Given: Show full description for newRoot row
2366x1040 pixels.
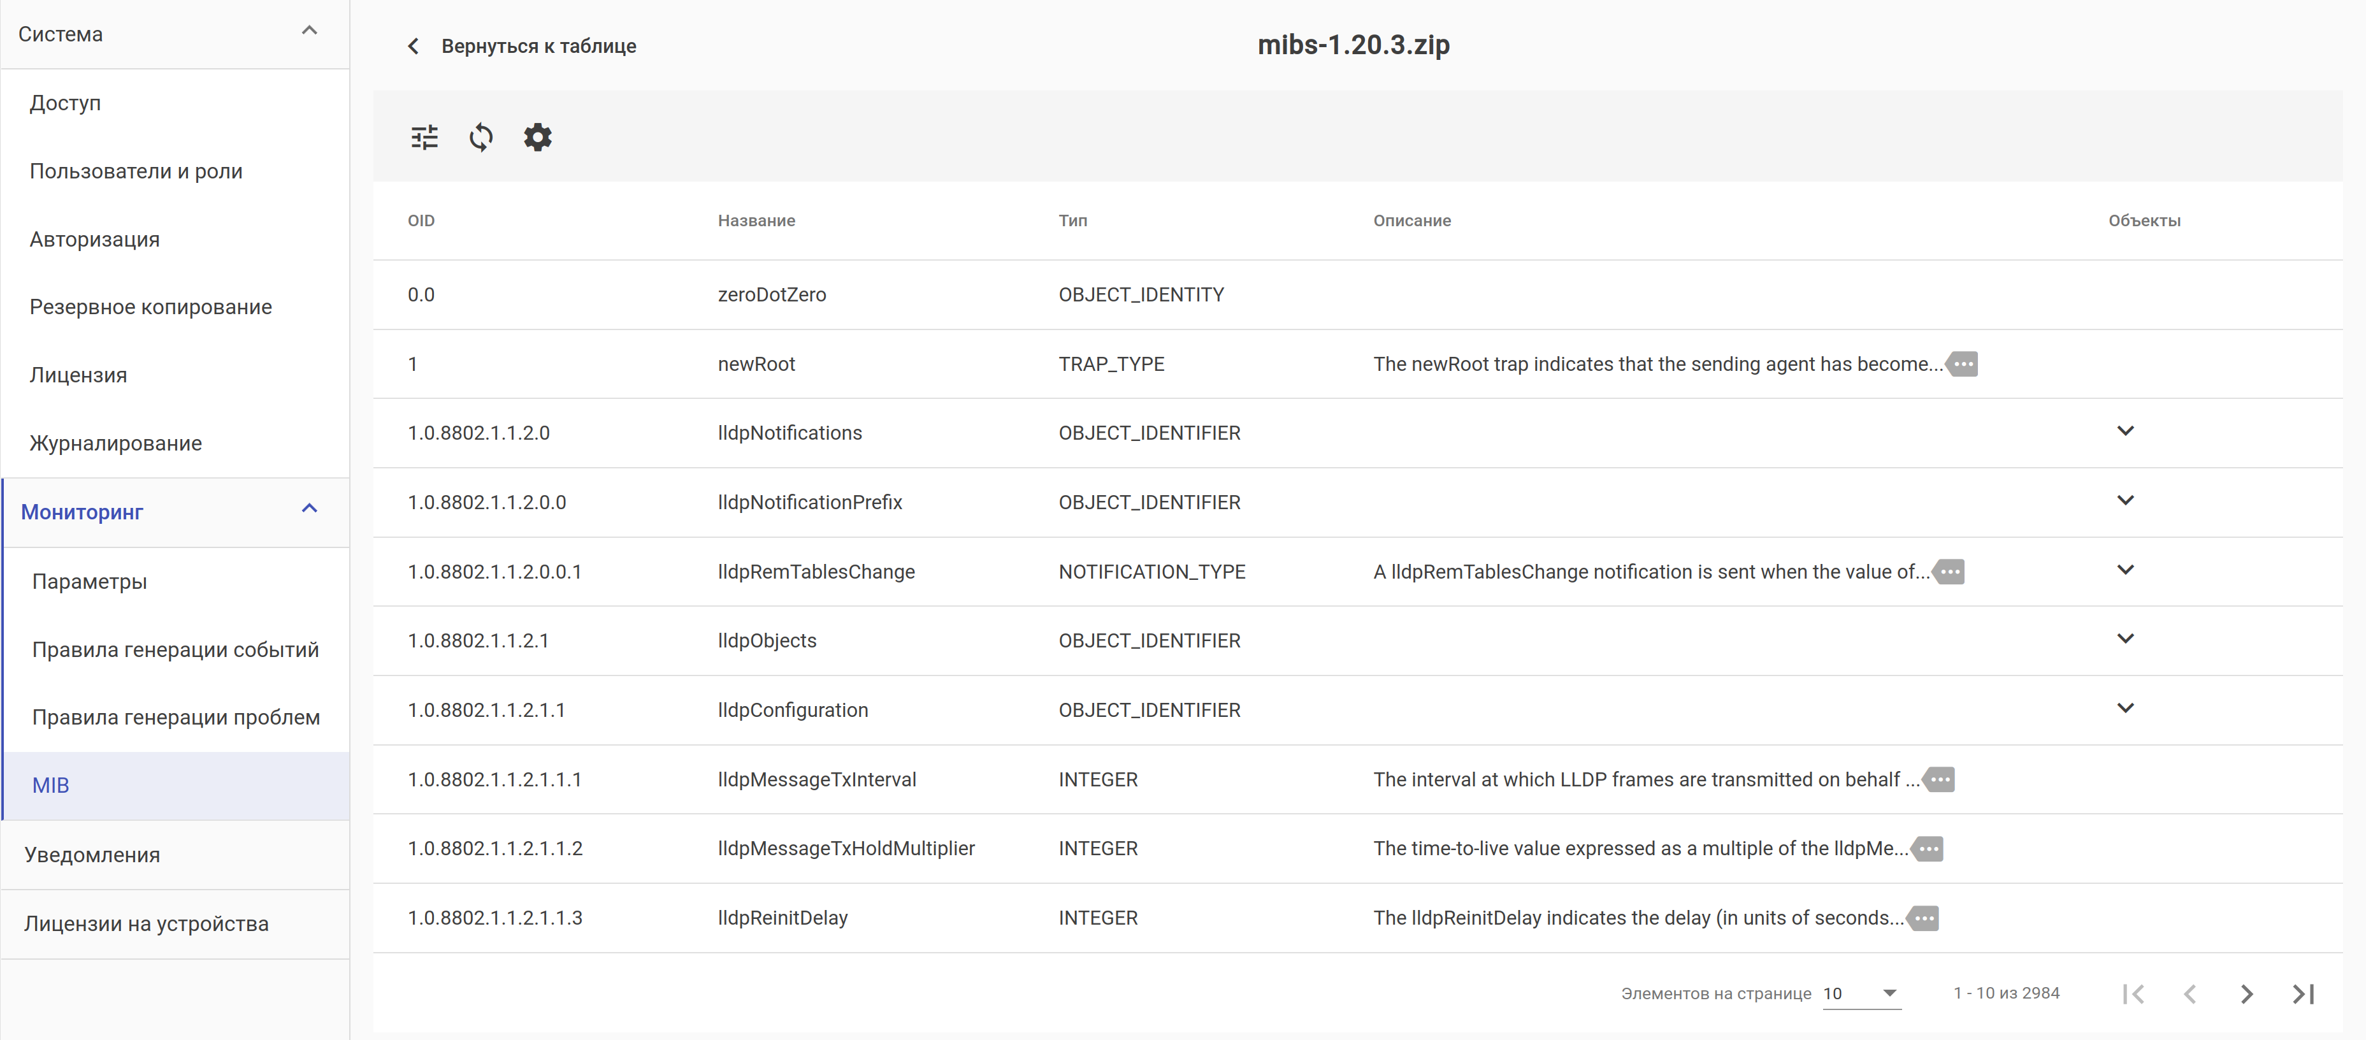Looking at the screenshot, I should (x=1963, y=364).
